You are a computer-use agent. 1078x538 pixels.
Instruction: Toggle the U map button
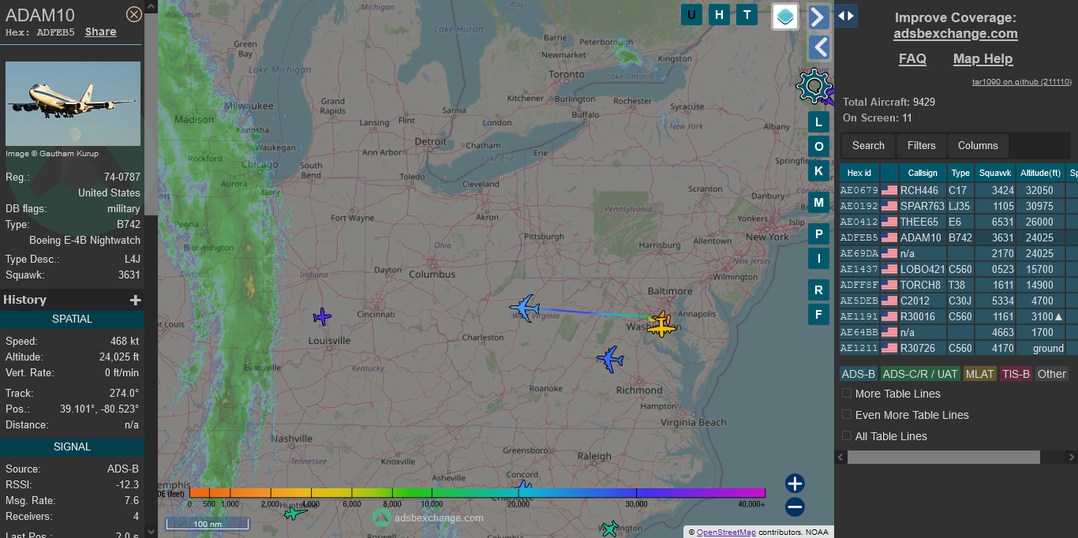(x=692, y=14)
